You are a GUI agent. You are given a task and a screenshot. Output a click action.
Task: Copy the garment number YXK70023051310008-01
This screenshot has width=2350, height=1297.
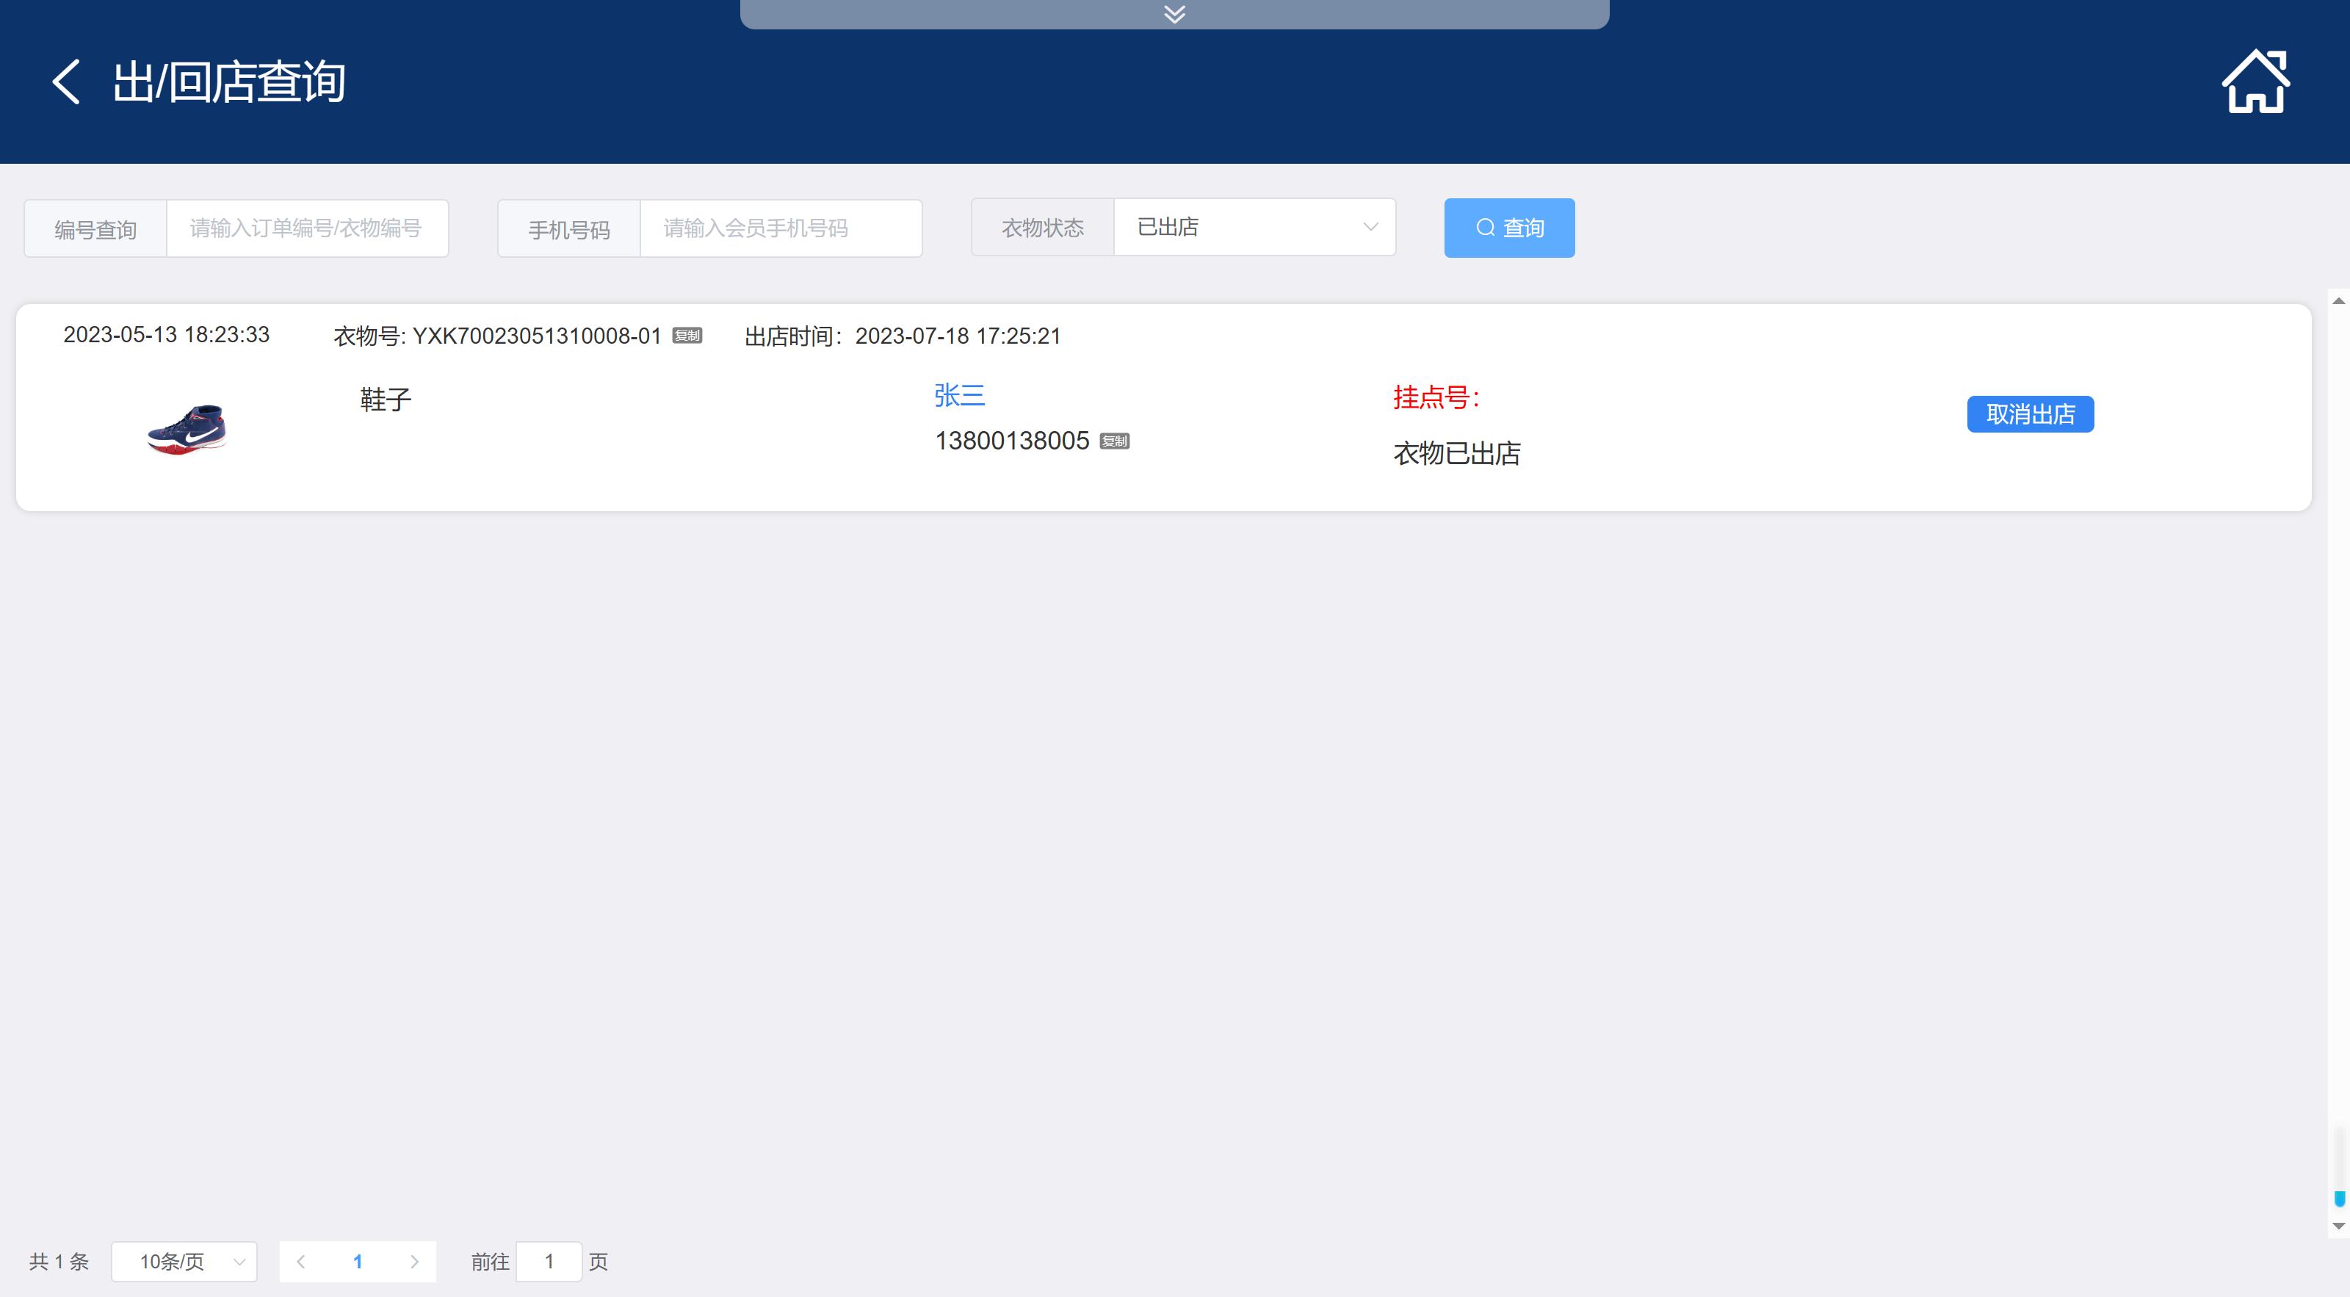687,336
